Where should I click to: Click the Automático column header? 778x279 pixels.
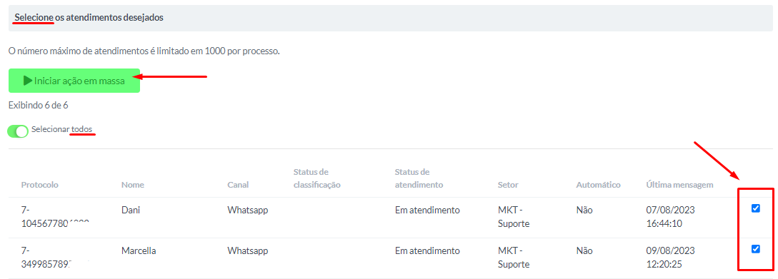(599, 185)
